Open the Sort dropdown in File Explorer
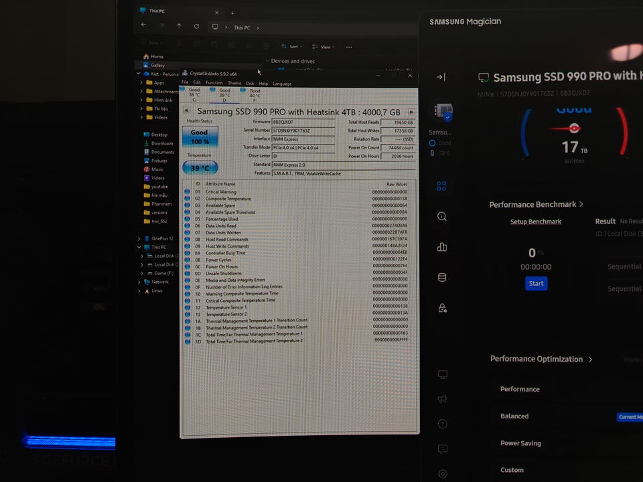The height and width of the screenshot is (482, 643). click(292, 47)
